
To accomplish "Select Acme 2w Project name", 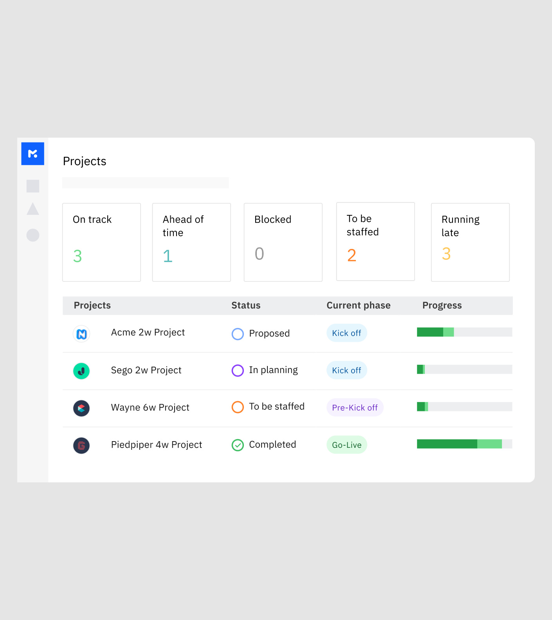I will coord(148,332).
